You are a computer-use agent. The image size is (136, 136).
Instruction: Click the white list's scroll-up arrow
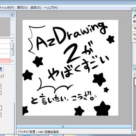(x=12, y=41)
